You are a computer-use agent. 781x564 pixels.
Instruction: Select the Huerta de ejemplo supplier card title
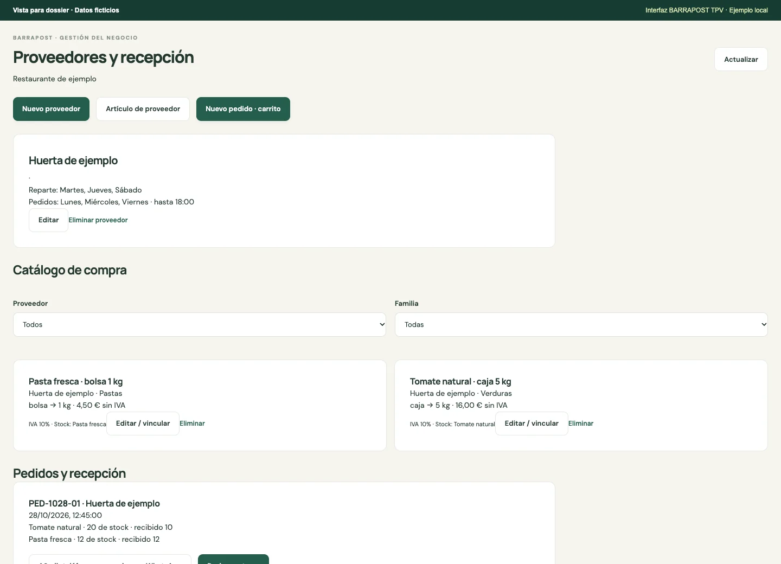73,161
